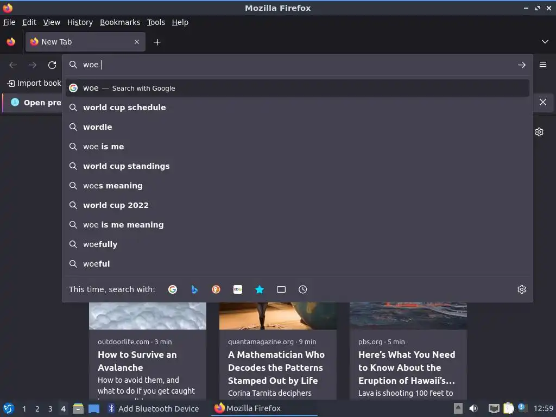Go back with the back arrow

[13, 65]
